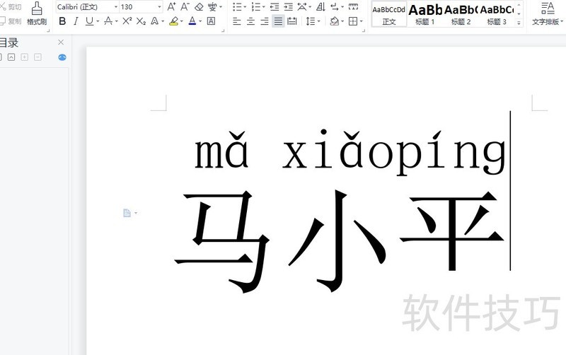Open paragraph shading fill tool
The height and width of the screenshot is (355, 566).
[x=335, y=22]
